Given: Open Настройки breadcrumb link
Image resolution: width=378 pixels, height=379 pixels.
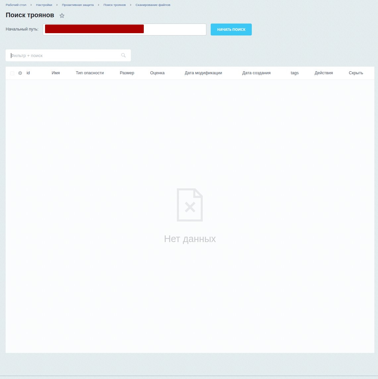Looking at the screenshot, I should [x=44, y=5].
